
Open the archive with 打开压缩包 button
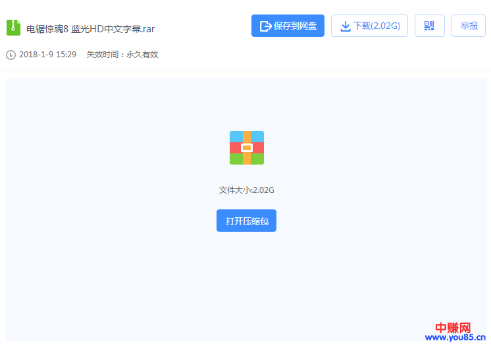pyautogui.click(x=246, y=221)
